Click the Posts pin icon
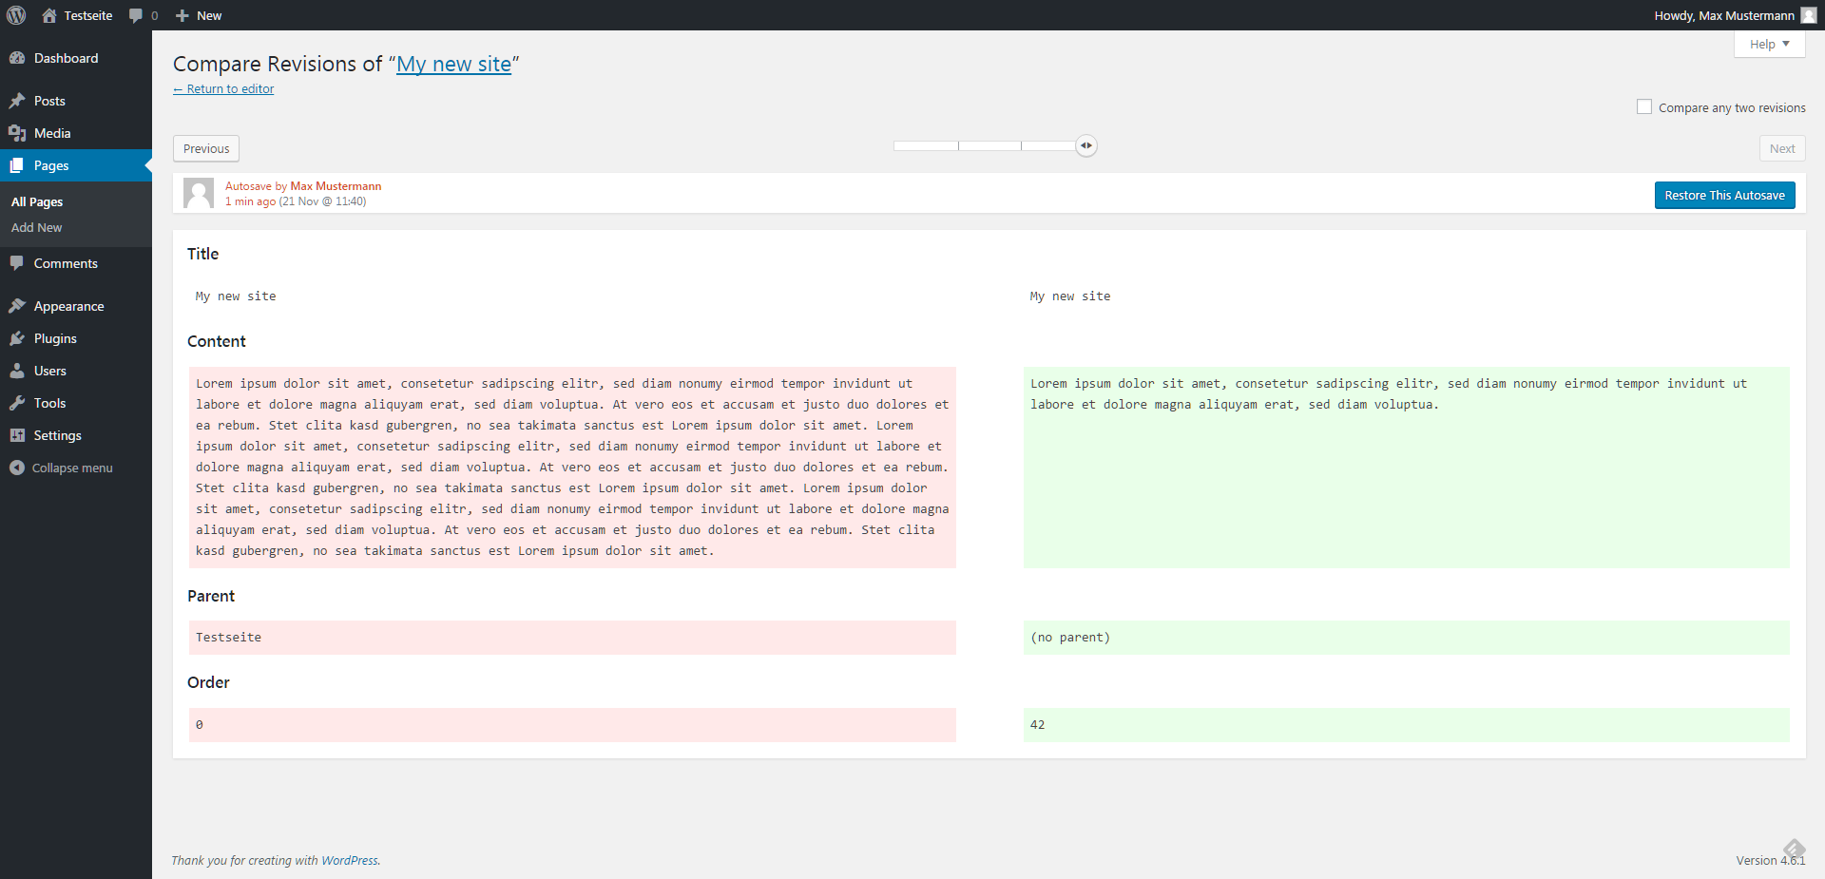This screenshot has height=879, width=1825. pos(17,101)
